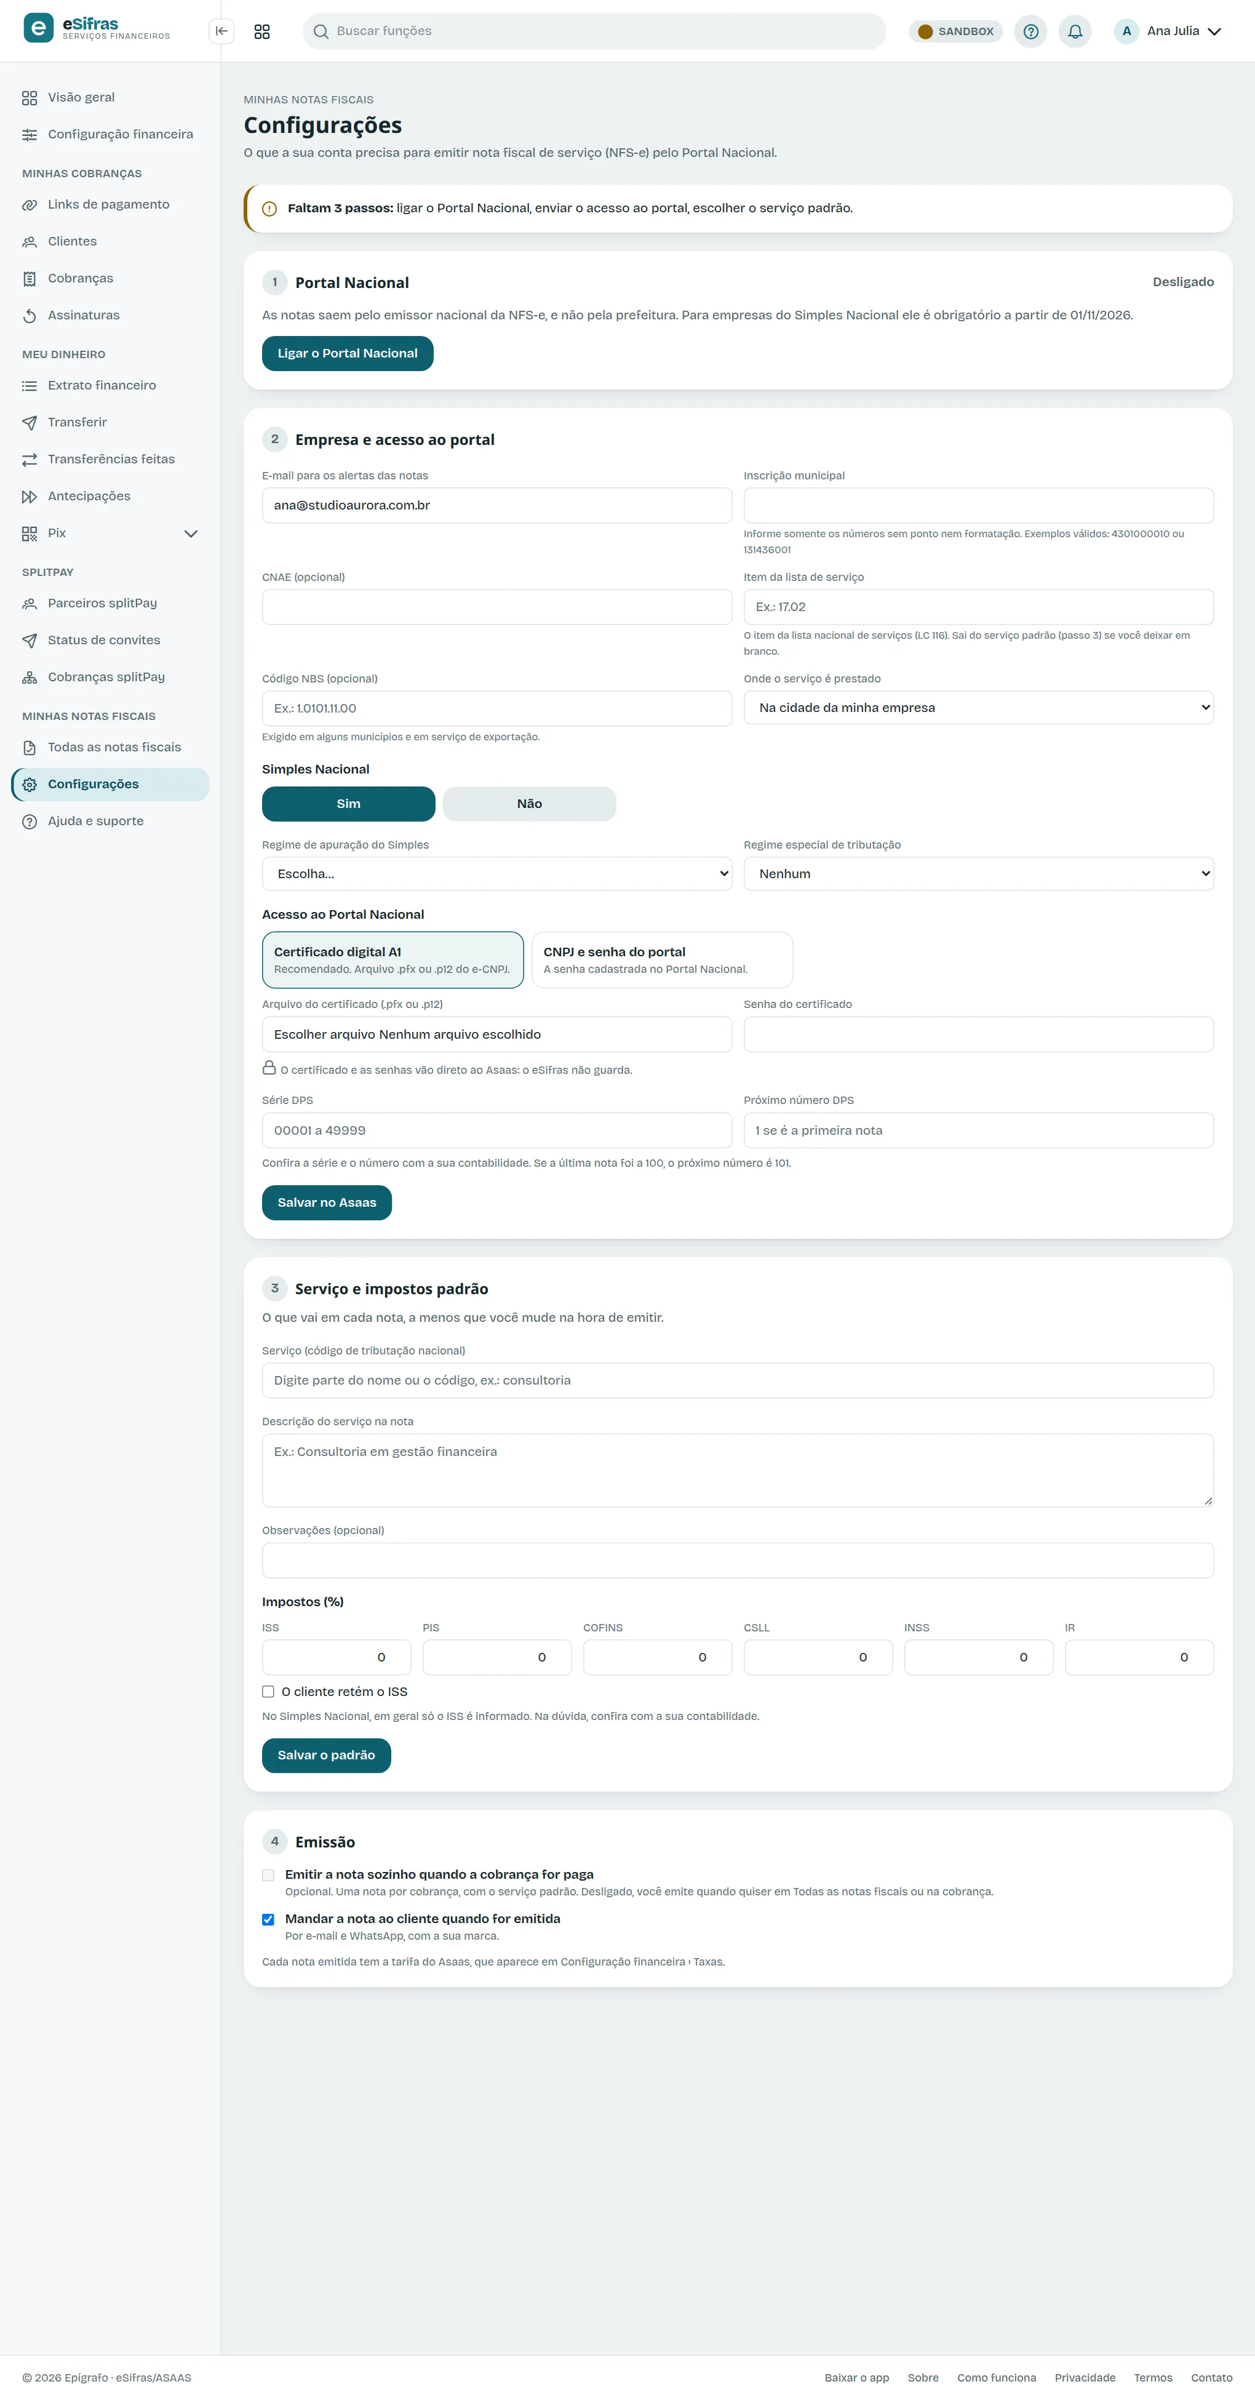The image size is (1255, 2400).
Task: Open Regime especial de tributação dropdown
Action: [x=978, y=873]
